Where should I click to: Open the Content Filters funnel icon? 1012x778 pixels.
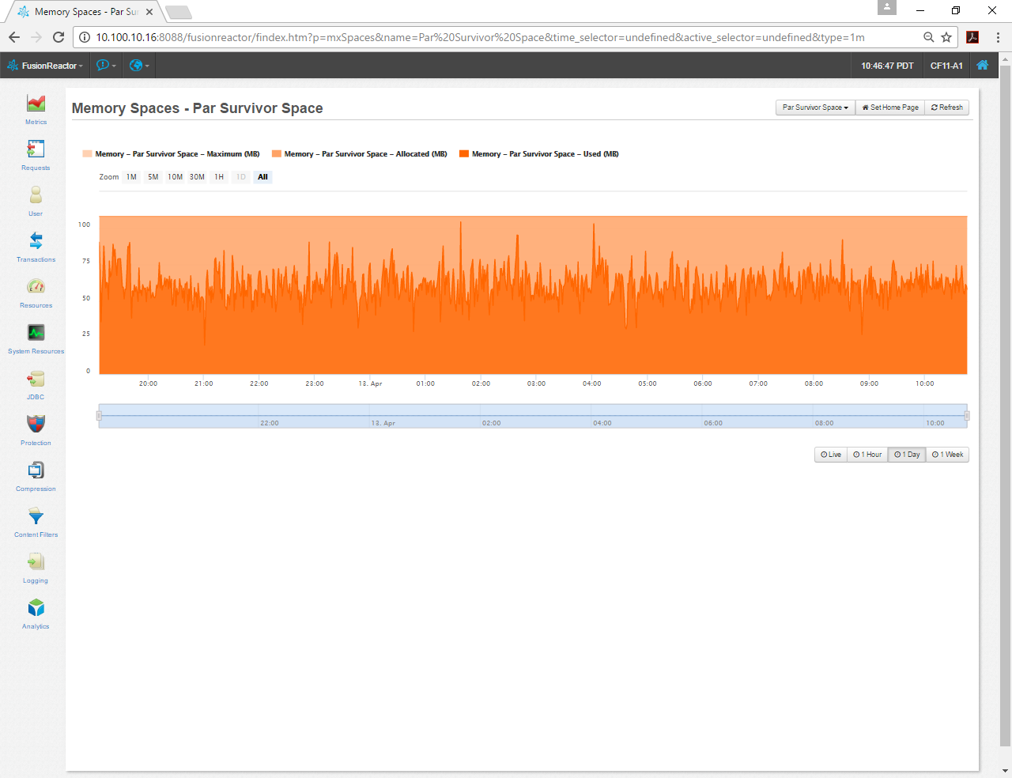point(36,516)
